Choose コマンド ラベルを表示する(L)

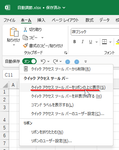tap(66, 105)
